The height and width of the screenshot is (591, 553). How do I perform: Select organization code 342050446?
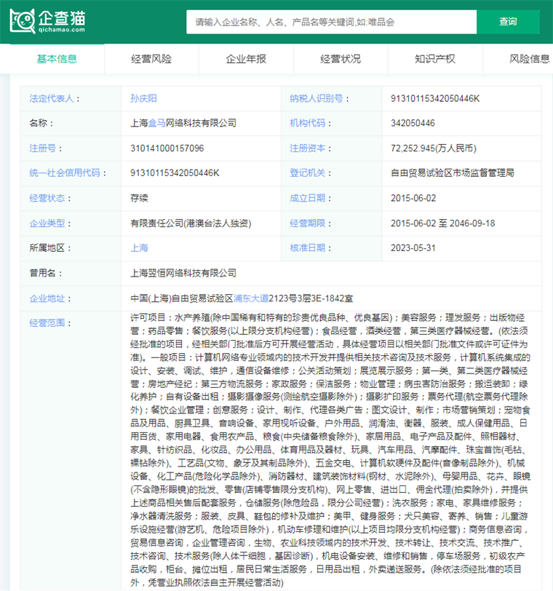(413, 123)
